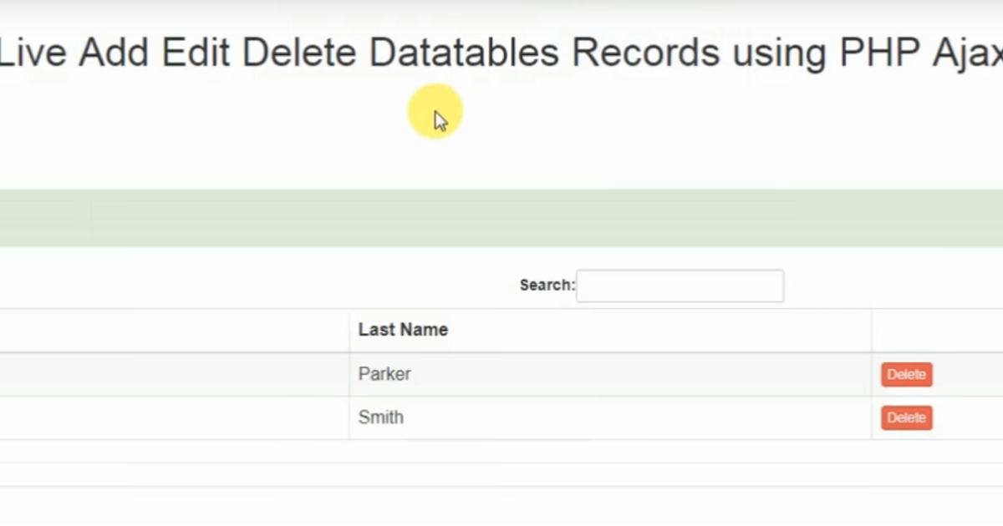The width and height of the screenshot is (1003, 526).
Task: Click the word Delete in the page heading
Action: pos(299,53)
